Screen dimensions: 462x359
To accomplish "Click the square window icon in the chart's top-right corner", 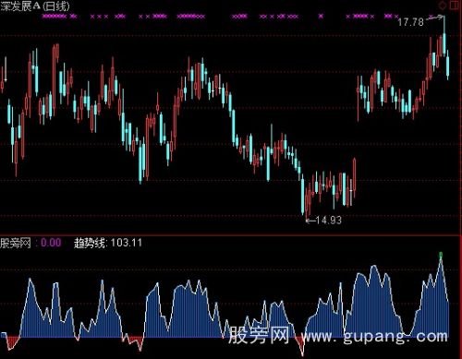I will [x=455, y=6].
